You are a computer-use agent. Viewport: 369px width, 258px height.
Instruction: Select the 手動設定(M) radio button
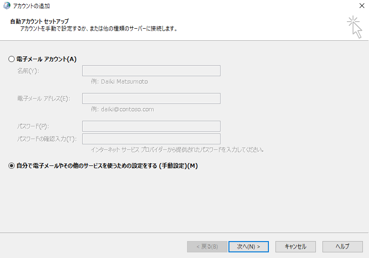(x=12, y=166)
